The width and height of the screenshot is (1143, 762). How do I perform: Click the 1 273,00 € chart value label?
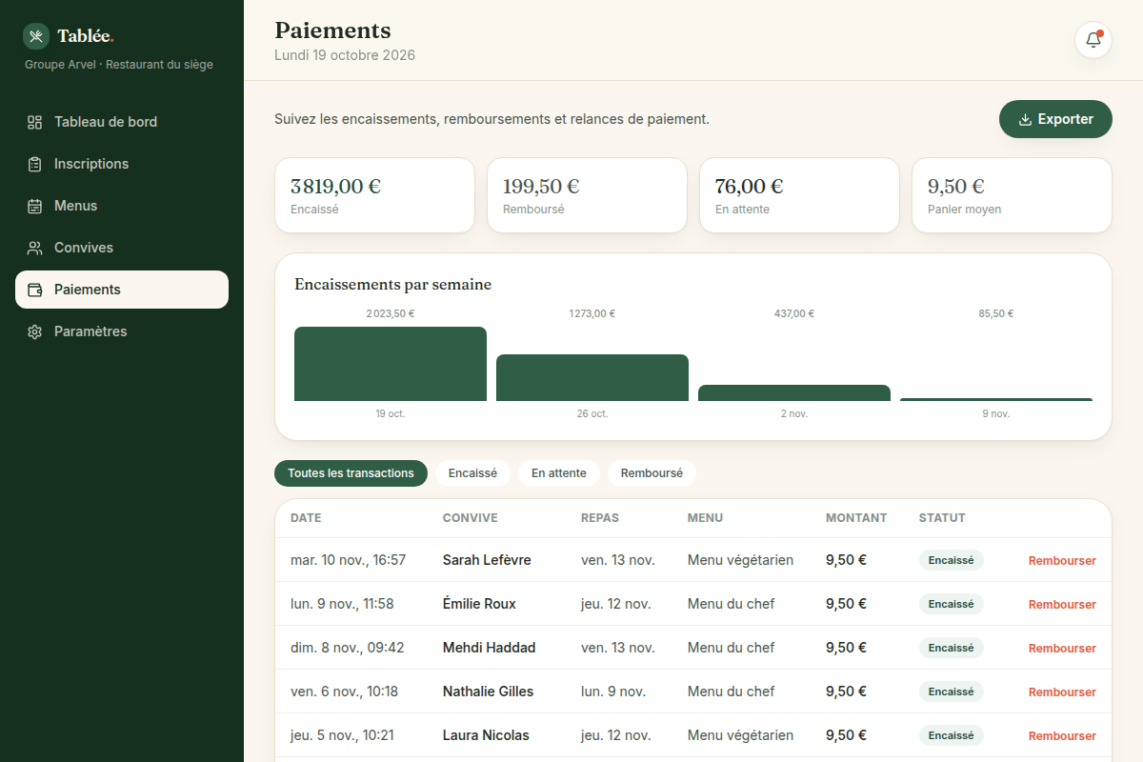click(x=592, y=313)
